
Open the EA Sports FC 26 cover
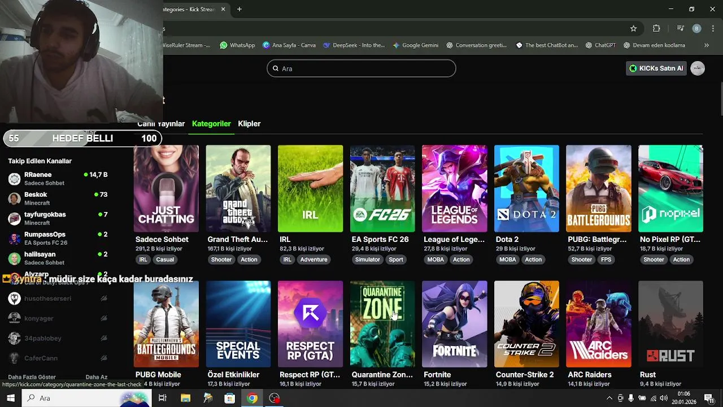click(382, 188)
